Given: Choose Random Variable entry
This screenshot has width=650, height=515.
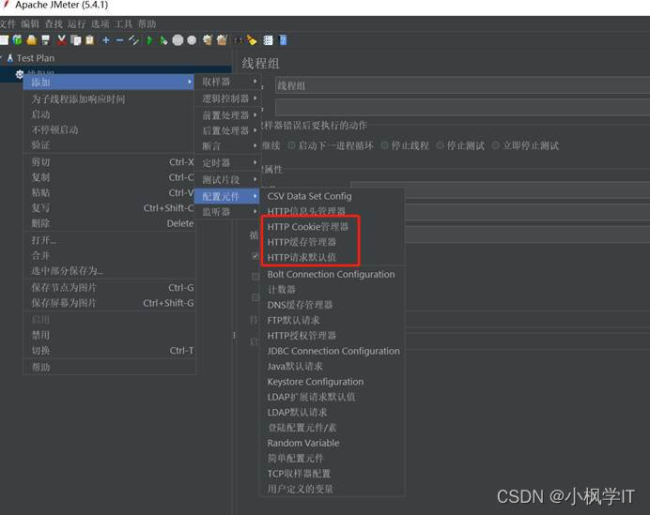Looking at the screenshot, I should pyautogui.click(x=333, y=443).
